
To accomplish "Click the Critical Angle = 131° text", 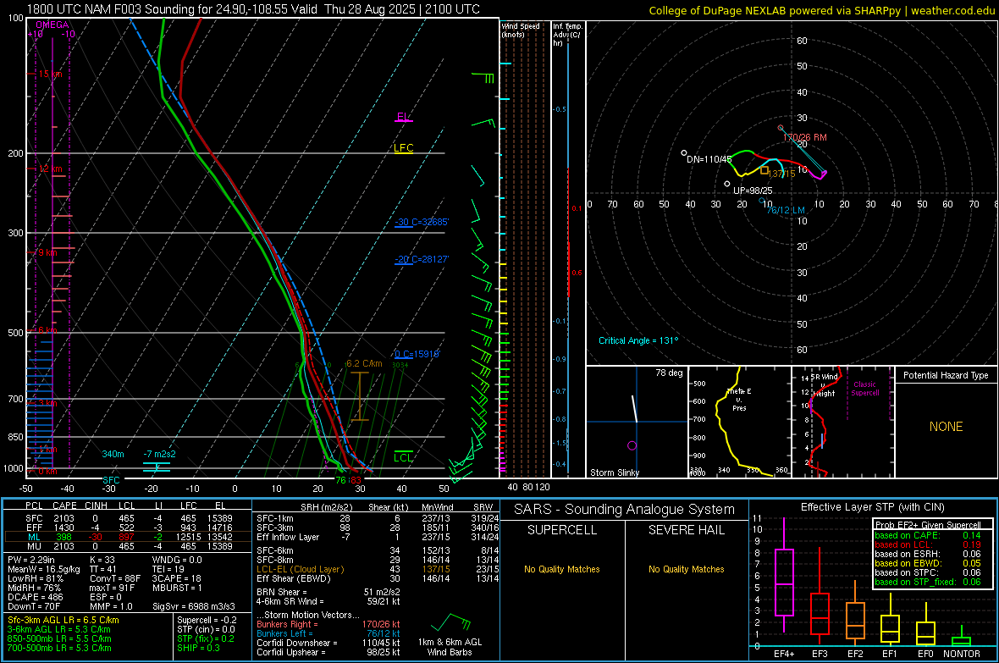I will click(638, 340).
